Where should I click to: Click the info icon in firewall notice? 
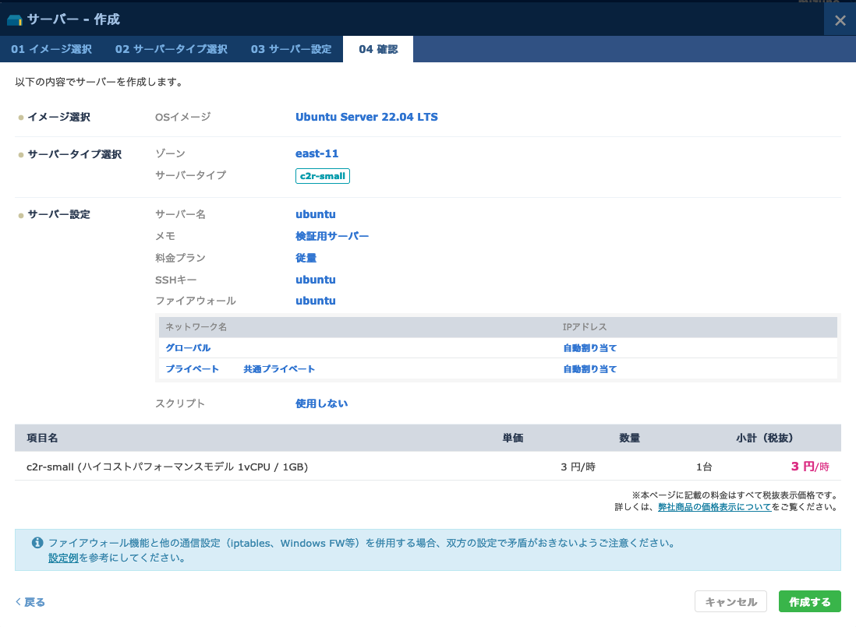pyautogui.click(x=37, y=543)
